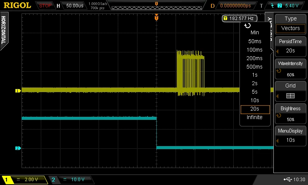The width and height of the screenshot is (308, 185).
Task: Click the WaveIntensity rotary knob icon
Action: pyautogui.click(x=278, y=71)
